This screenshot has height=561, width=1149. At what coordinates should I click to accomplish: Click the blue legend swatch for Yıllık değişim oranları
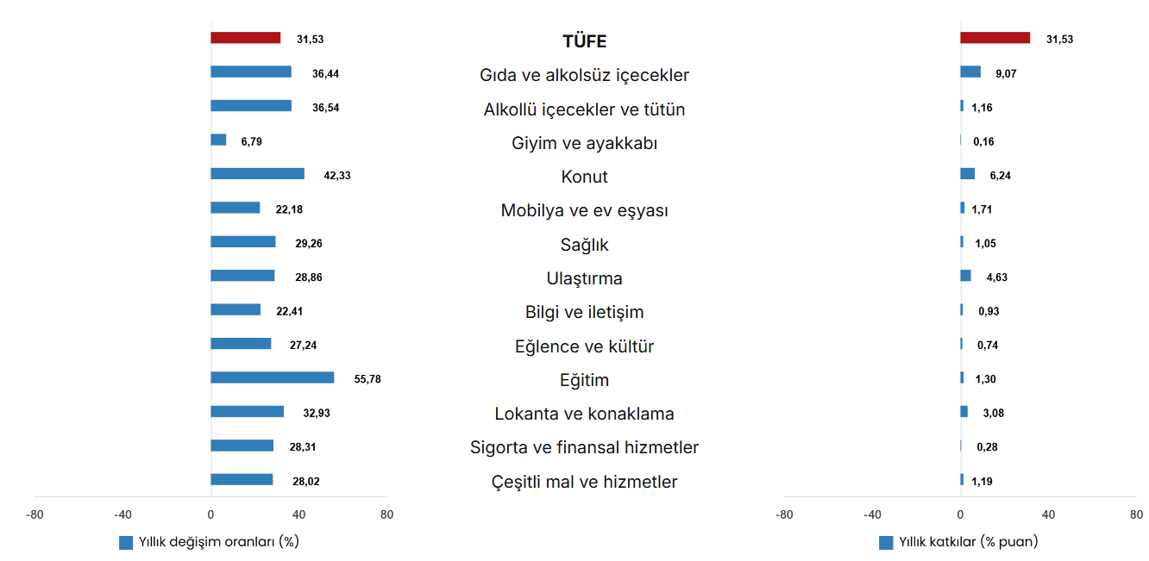click(x=126, y=543)
